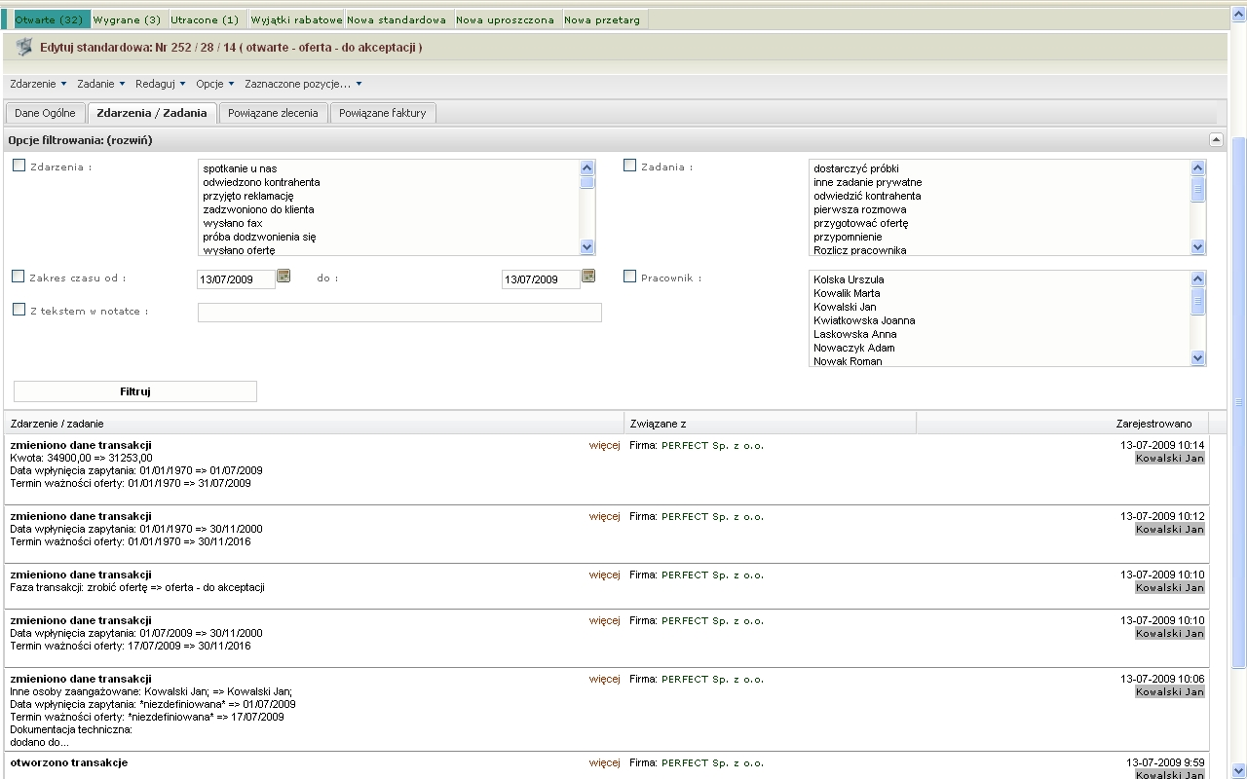Open Wyjątki rabatowe tab

click(296, 19)
